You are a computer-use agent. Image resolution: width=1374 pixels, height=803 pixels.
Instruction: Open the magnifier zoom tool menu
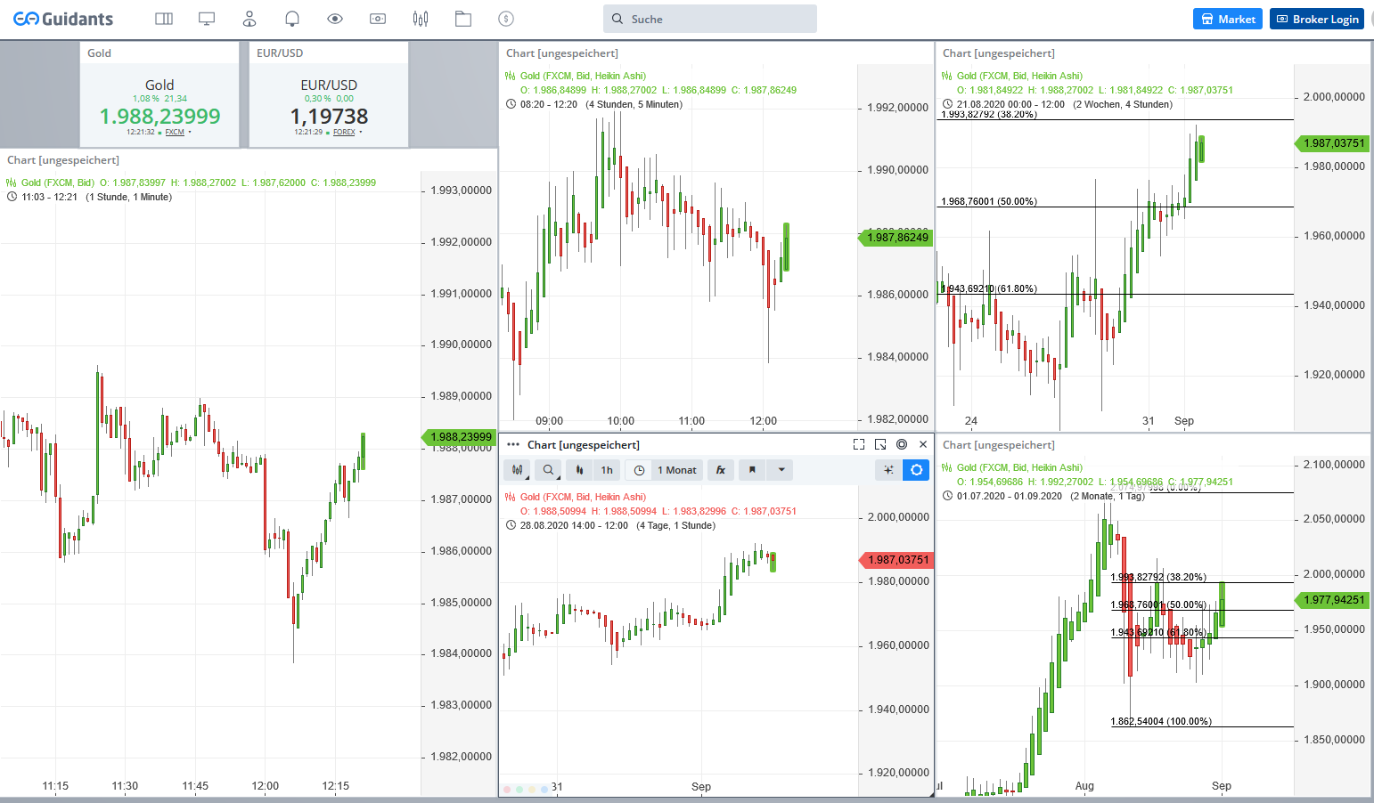(x=549, y=470)
